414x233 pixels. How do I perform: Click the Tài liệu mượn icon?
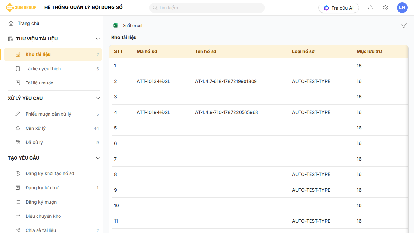click(x=18, y=83)
